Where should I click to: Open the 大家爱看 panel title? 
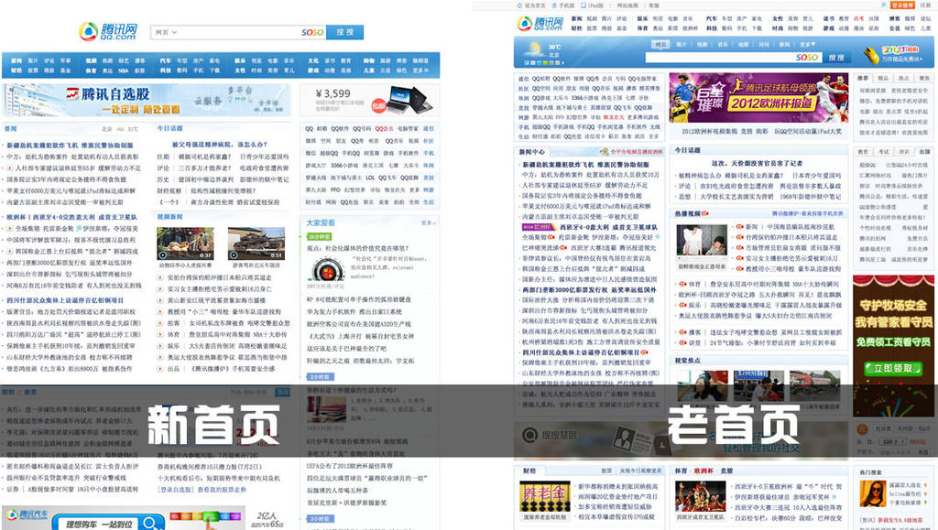coord(321,222)
